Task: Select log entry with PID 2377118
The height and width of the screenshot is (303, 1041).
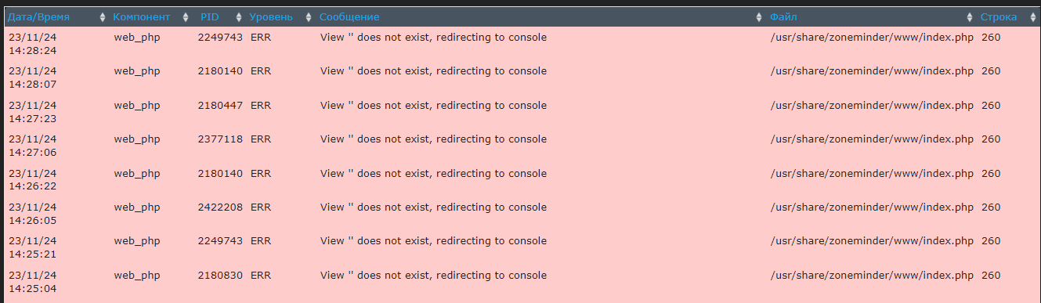Action: pos(520,146)
